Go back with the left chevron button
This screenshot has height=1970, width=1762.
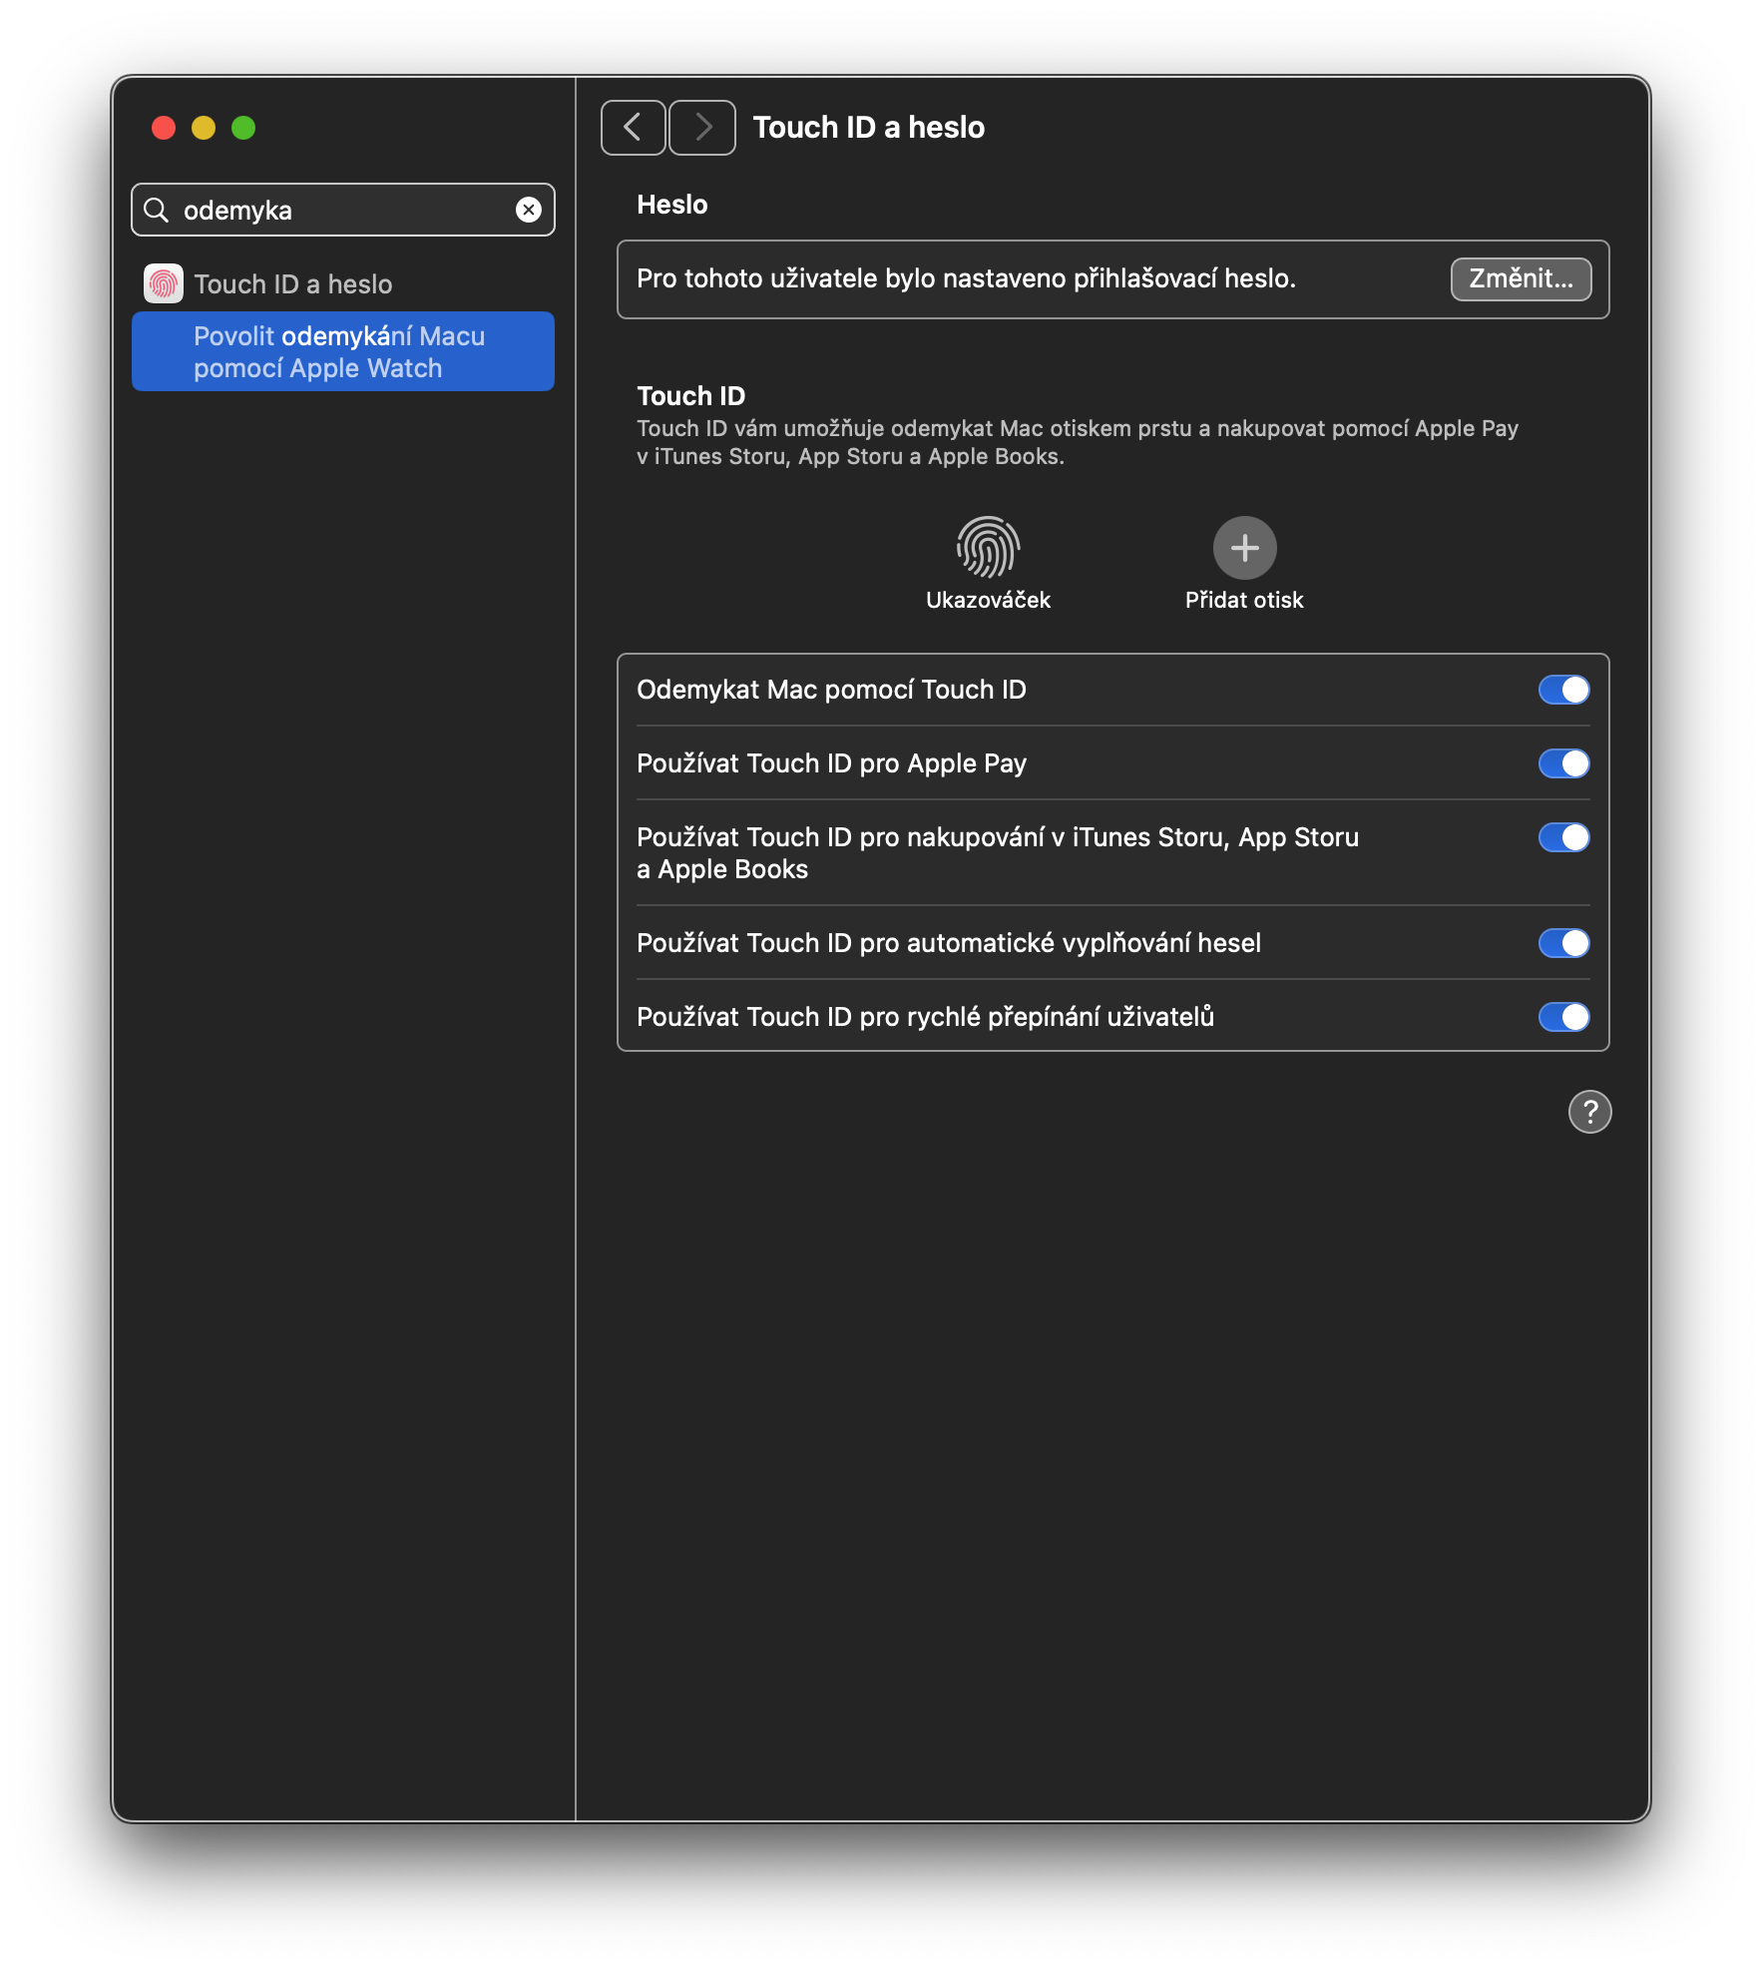633,128
